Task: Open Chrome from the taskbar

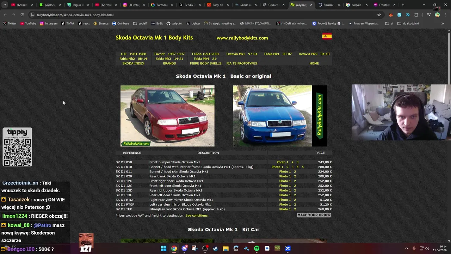Action: [x=174, y=248]
